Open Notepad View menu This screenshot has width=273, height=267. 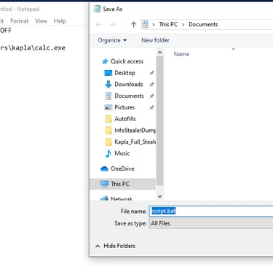pyautogui.click(x=41, y=21)
